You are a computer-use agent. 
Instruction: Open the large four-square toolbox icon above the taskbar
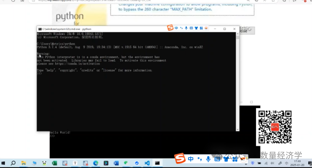pyautogui.click(x=235, y=159)
